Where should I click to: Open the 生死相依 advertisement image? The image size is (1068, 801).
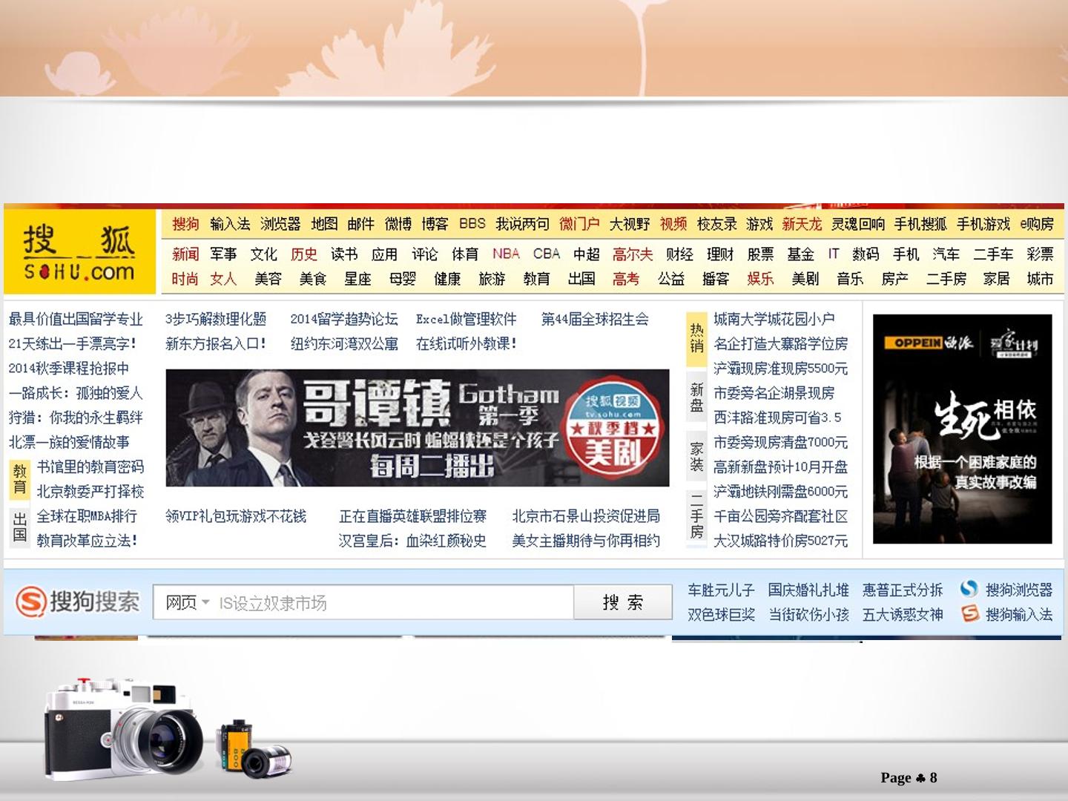tap(962, 429)
